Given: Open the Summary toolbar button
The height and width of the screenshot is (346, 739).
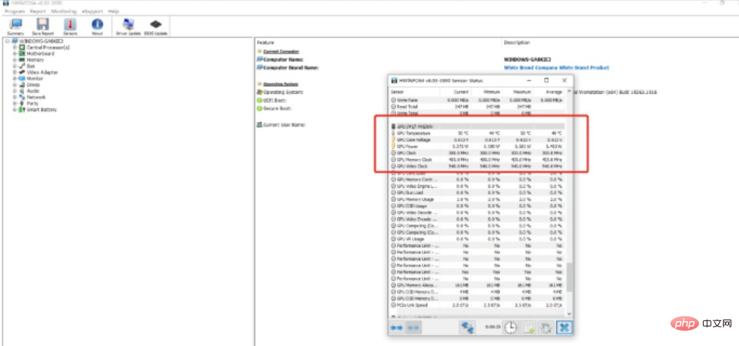Looking at the screenshot, I should tap(15, 26).
